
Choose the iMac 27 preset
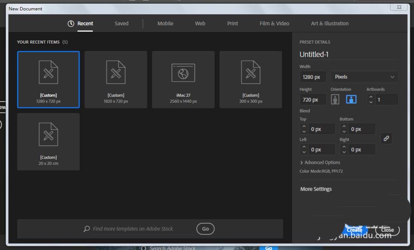point(183,80)
